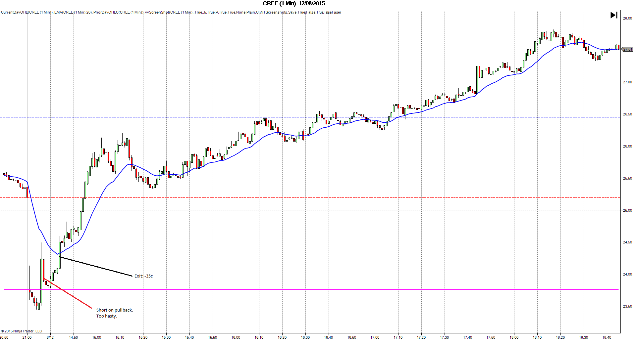Select the red short-entry annotation line

[68, 294]
